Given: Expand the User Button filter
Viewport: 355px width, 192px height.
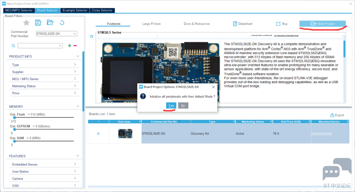Looking at the screenshot, I should point(75,171).
